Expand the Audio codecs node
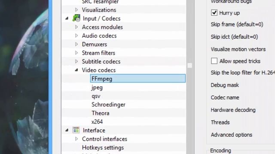 tap(76, 36)
